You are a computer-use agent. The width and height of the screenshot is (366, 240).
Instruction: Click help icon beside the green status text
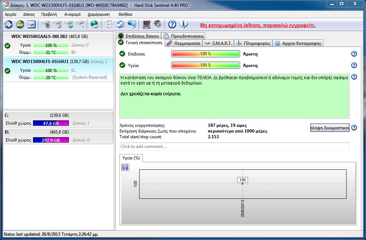tap(354, 77)
